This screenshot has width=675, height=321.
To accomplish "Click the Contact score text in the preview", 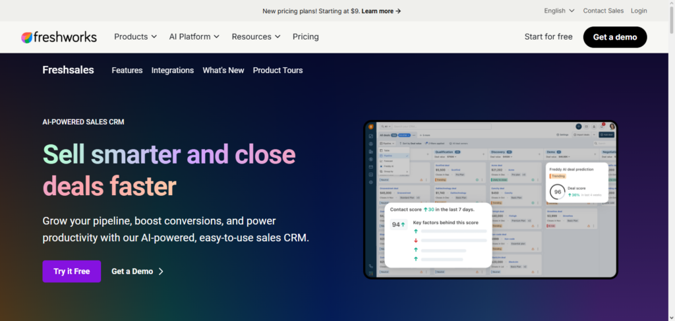I will 432,210.
